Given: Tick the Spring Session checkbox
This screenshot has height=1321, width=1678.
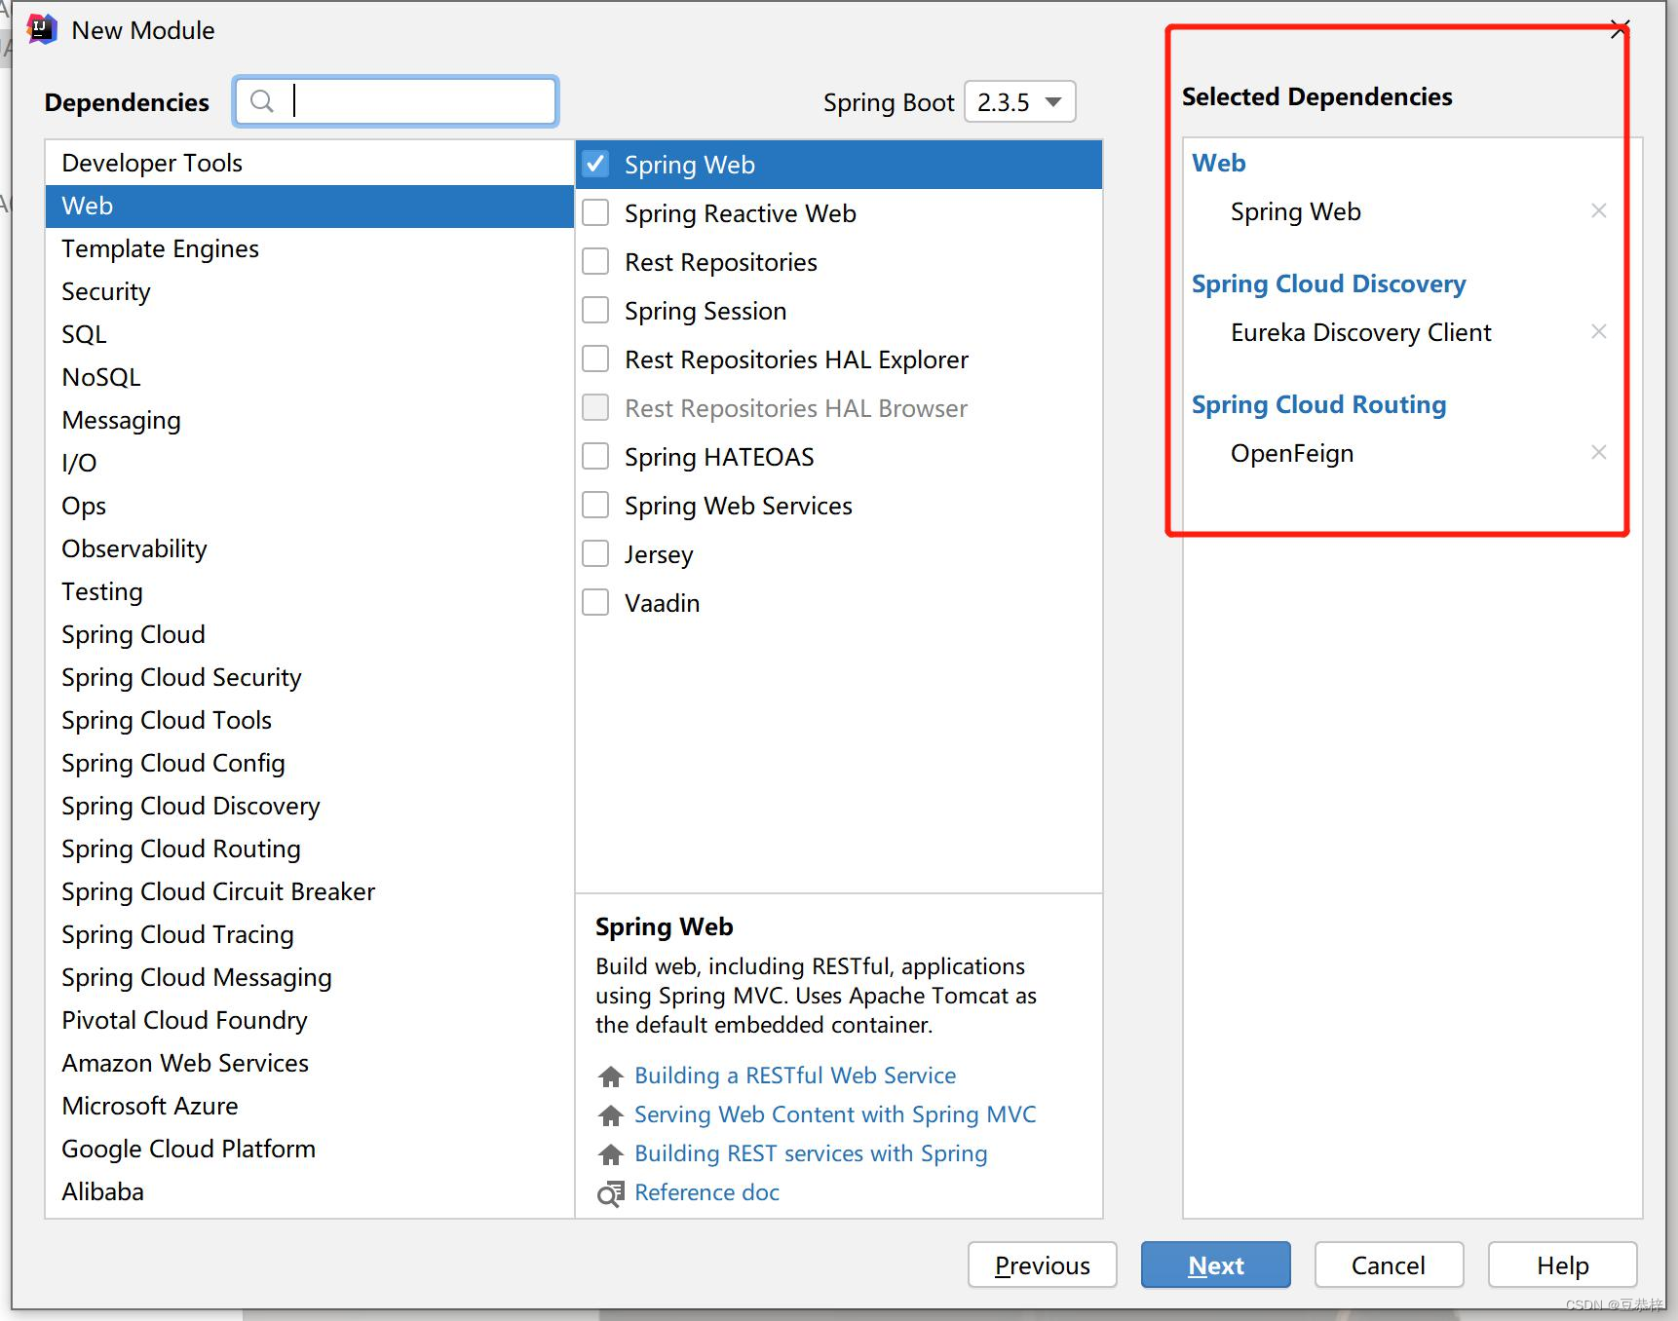Looking at the screenshot, I should [x=595, y=310].
